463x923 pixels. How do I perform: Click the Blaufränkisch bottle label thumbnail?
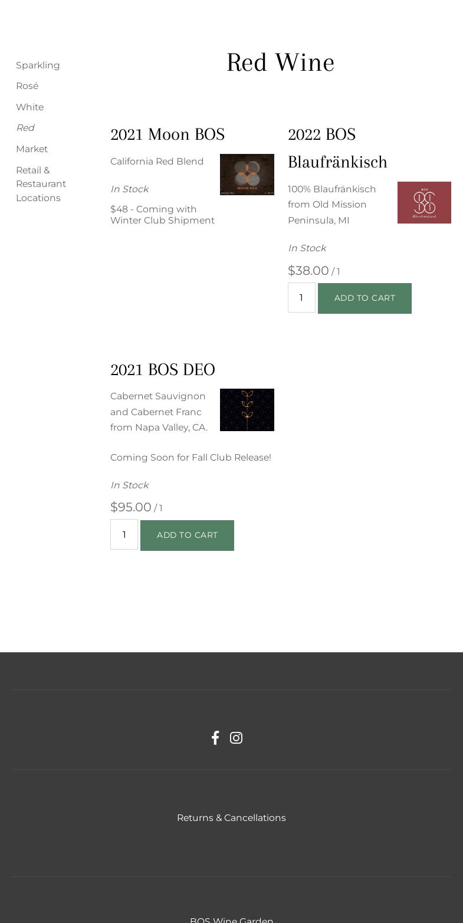click(x=424, y=202)
